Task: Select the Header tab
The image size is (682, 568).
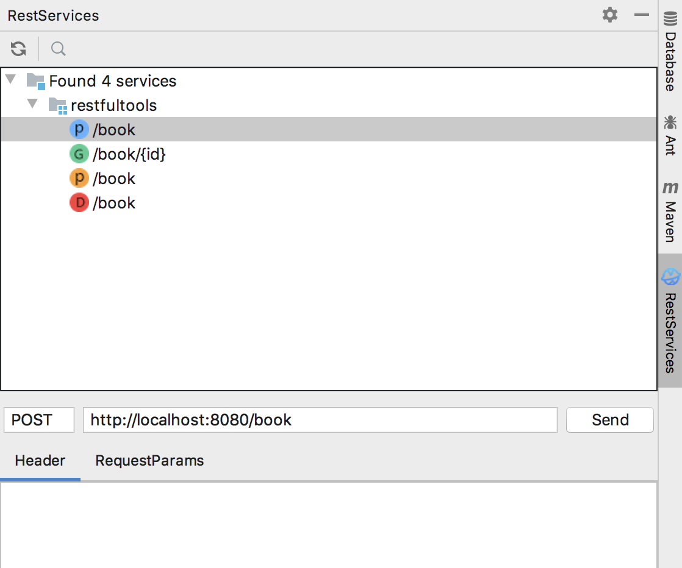Action: pyautogui.click(x=40, y=461)
